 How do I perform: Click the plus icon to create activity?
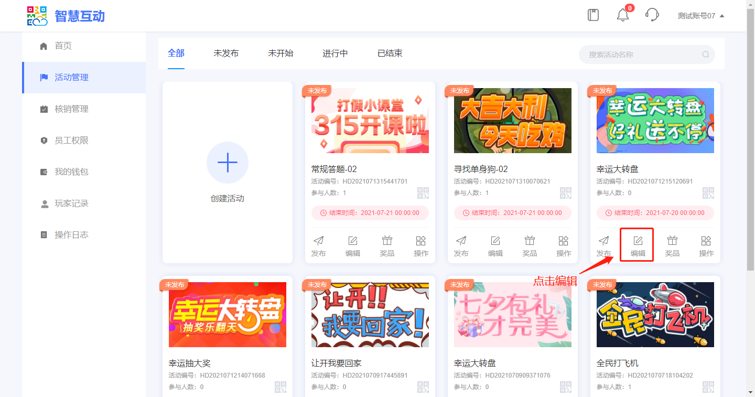228,163
